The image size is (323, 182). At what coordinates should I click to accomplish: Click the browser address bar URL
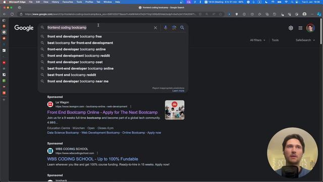110,14
